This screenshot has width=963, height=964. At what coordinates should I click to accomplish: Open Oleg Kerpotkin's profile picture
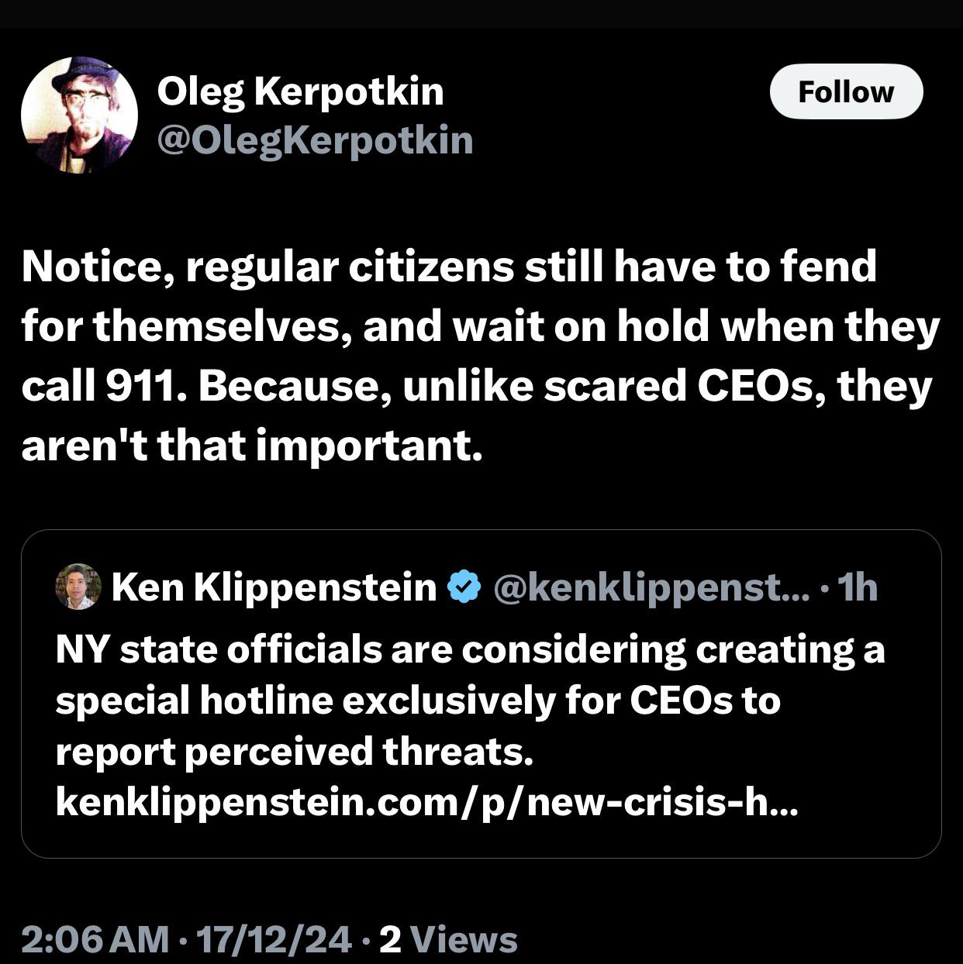click(x=79, y=115)
